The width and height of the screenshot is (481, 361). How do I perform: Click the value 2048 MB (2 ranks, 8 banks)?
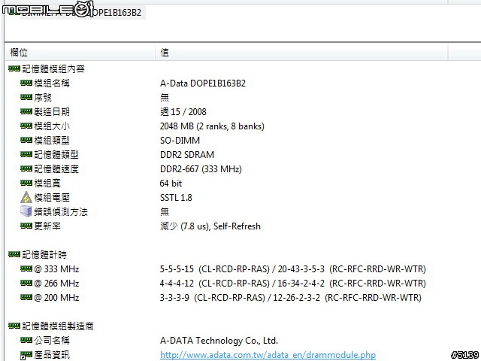212,126
